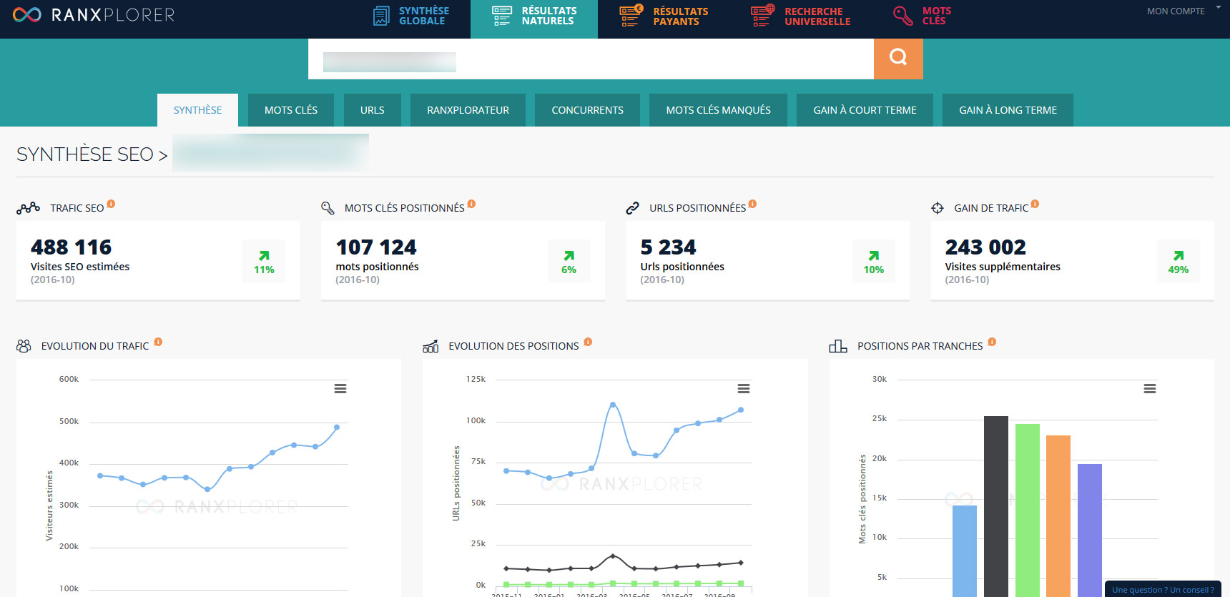The width and height of the screenshot is (1230, 597).
Task: Expand the Mon Compte dropdown
Action: (1184, 11)
